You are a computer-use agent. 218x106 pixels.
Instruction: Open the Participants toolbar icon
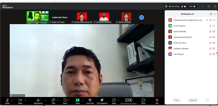click(38, 100)
